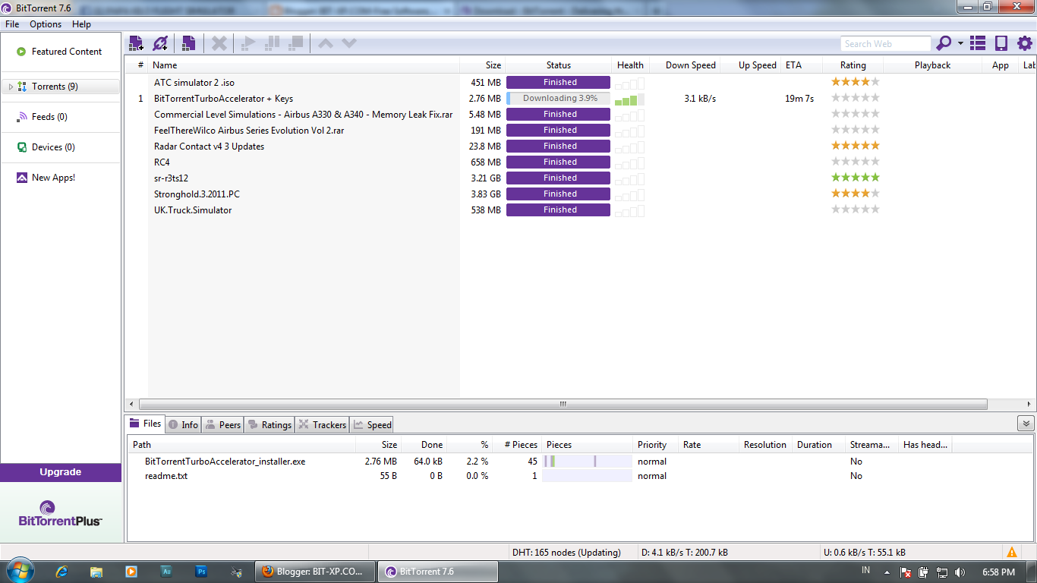Screen dimensions: 1037x583
Task: Expand the Torrents (9) tree arrow
Action: pyautogui.click(x=10, y=87)
